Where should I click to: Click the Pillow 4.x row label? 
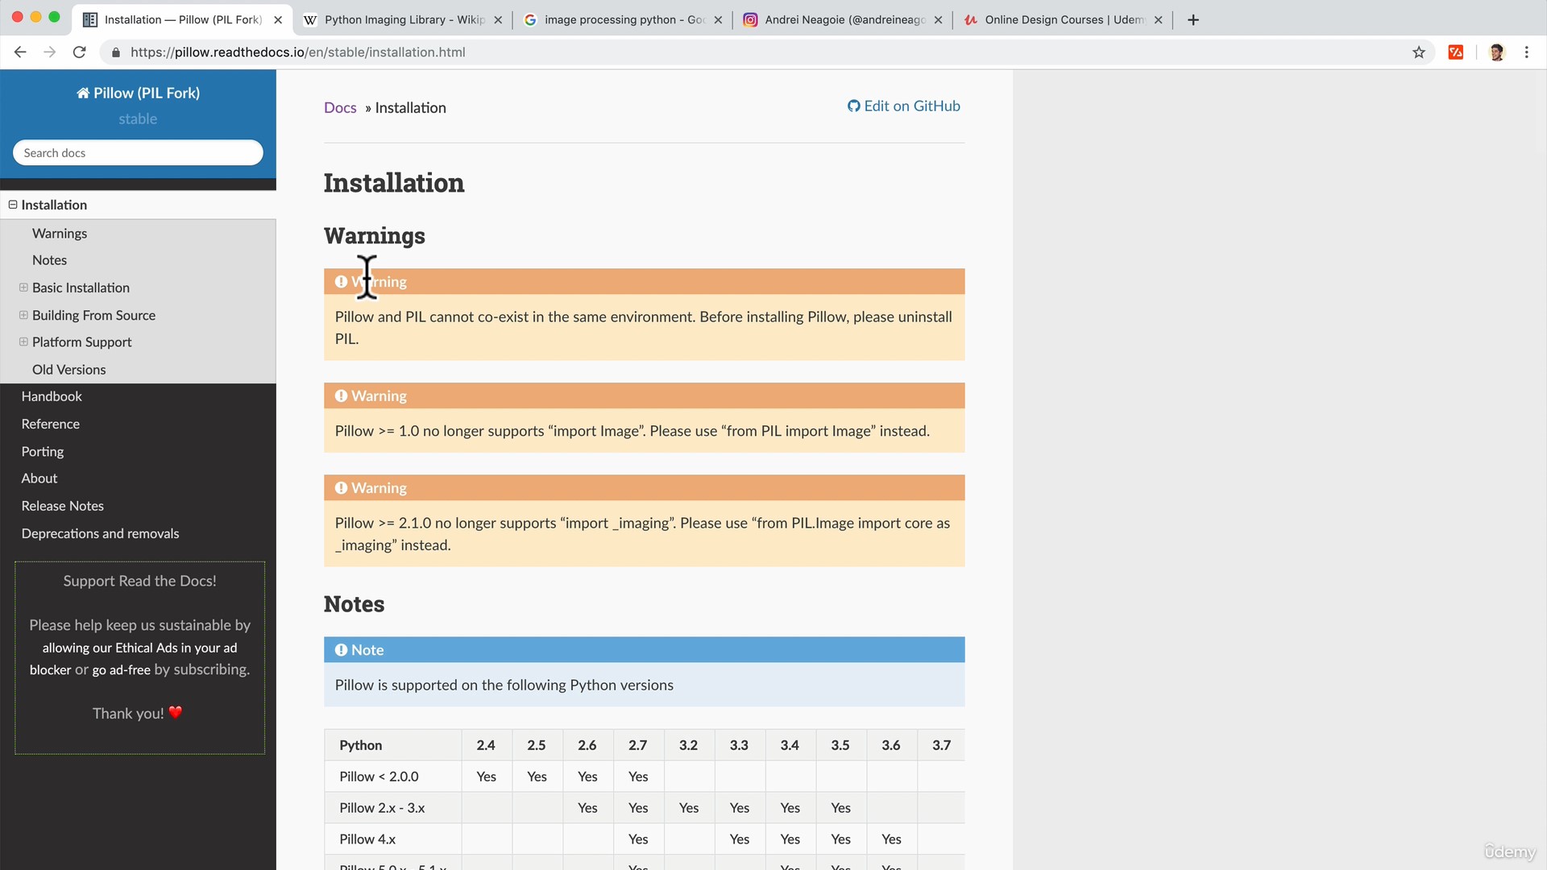click(x=367, y=839)
